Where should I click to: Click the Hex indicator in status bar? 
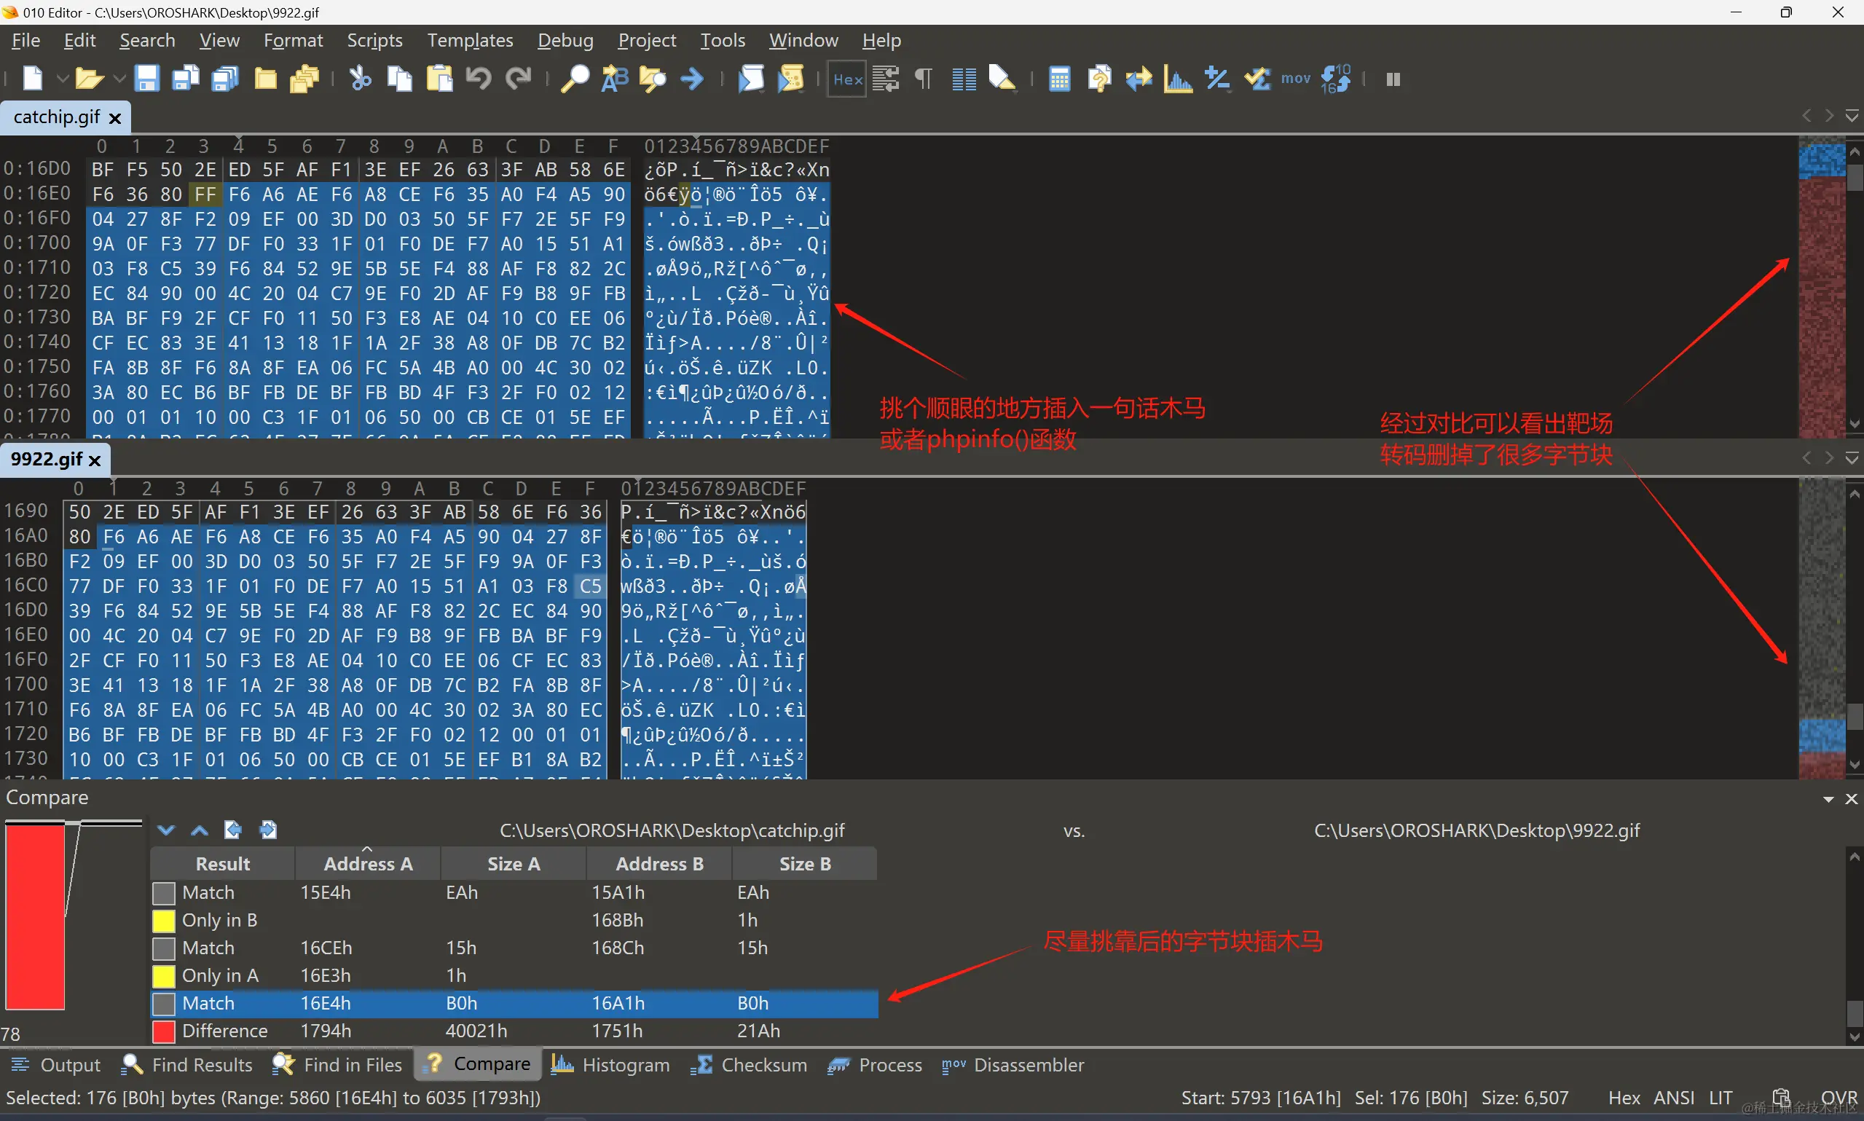point(1623,1098)
